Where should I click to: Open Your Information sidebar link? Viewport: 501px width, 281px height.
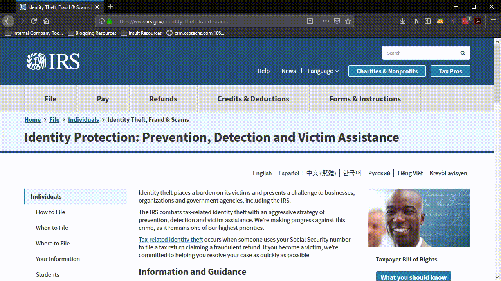click(58, 259)
